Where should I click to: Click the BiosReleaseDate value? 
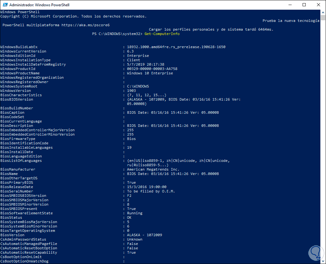(x=147, y=187)
